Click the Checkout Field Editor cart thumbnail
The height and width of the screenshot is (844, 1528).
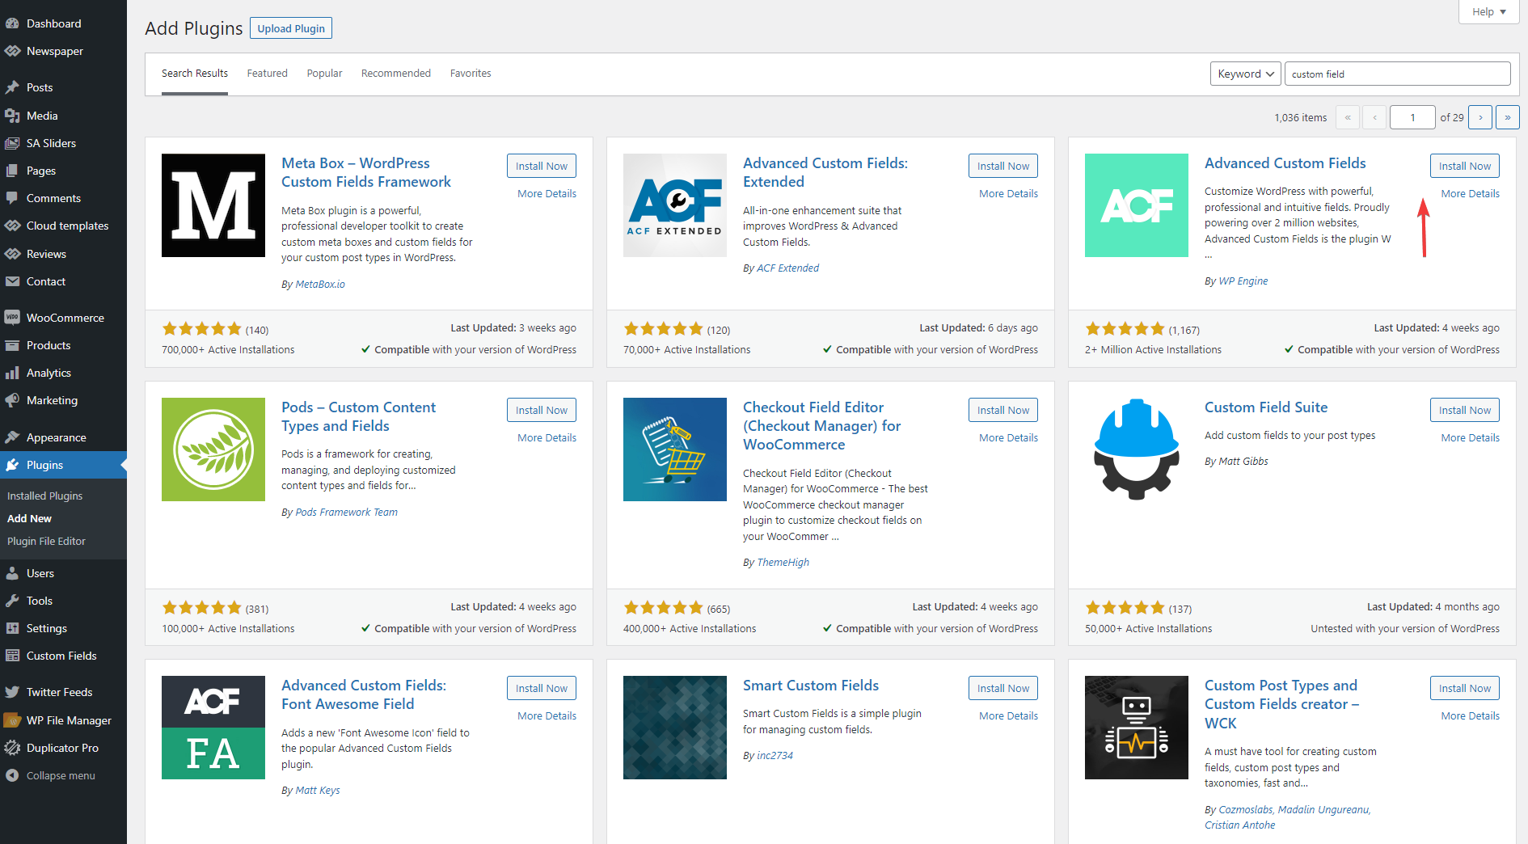click(675, 449)
